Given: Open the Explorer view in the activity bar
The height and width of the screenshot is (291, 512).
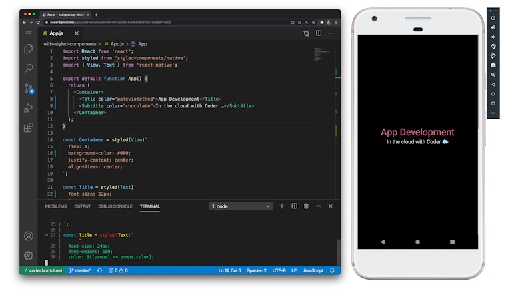Looking at the screenshot, I should coord(29,49).
